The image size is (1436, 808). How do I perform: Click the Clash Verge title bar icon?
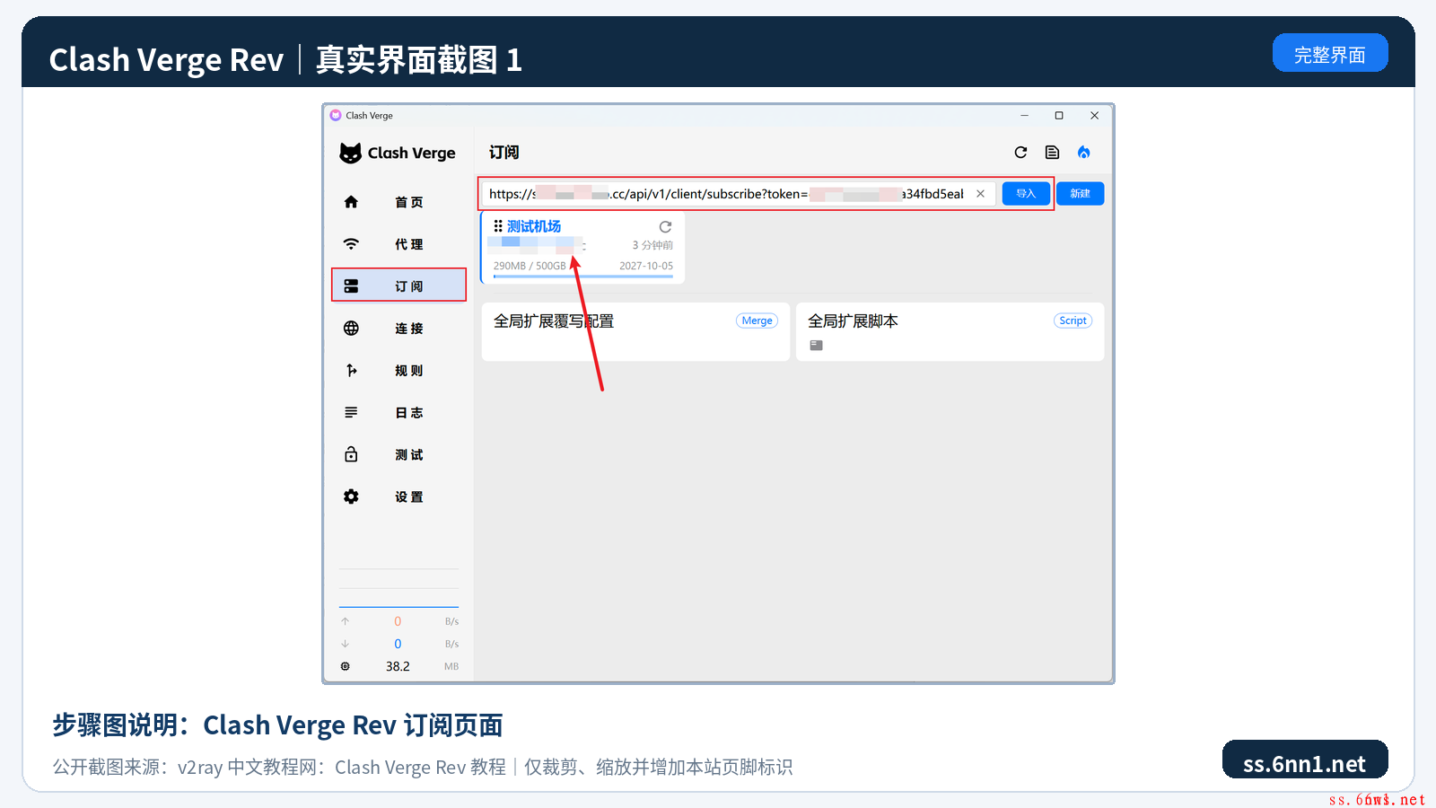click(x=336, y=116)
